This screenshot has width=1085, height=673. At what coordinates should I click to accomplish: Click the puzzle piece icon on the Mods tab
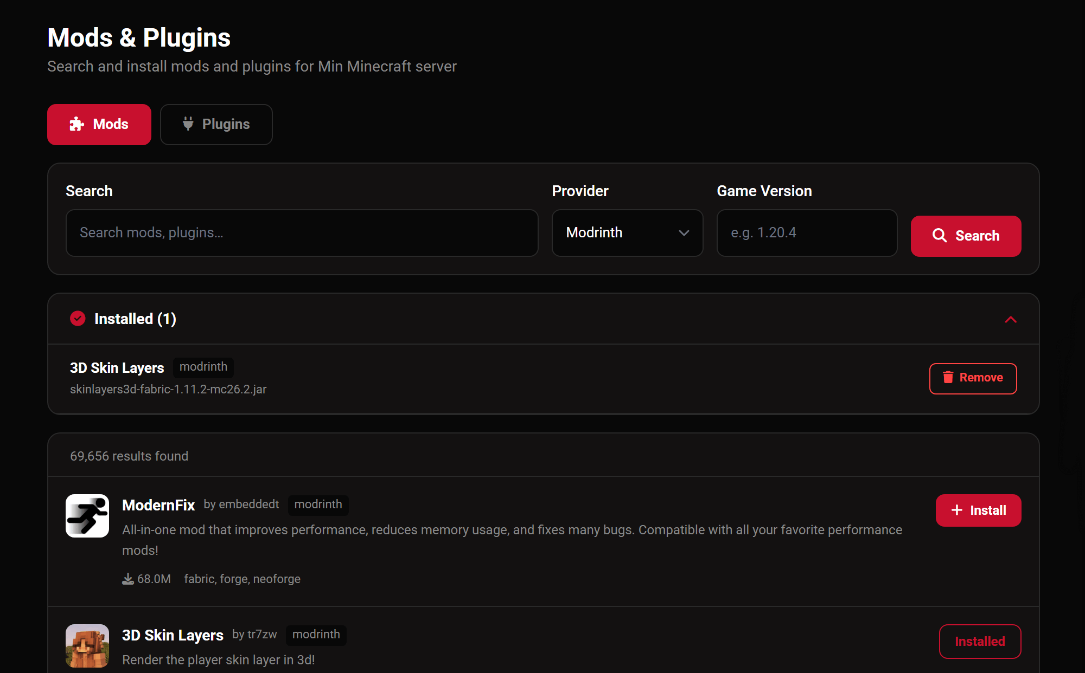(x=77, y=124)
